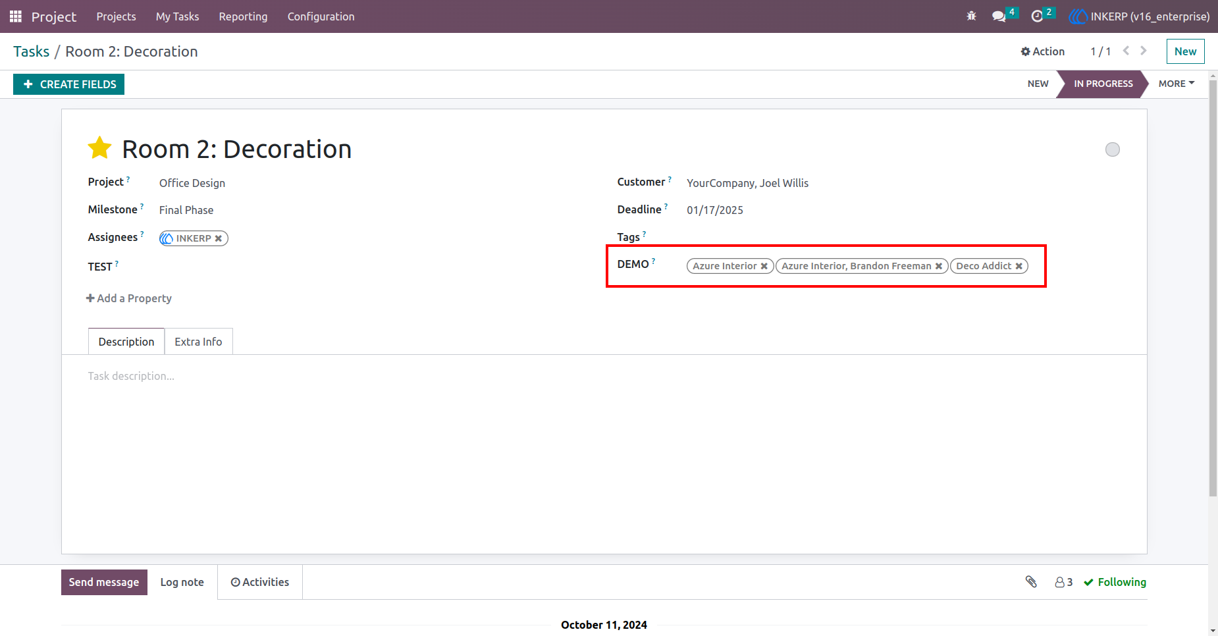
Task: Remove the INKERP assignee
Action: point(218,238)
